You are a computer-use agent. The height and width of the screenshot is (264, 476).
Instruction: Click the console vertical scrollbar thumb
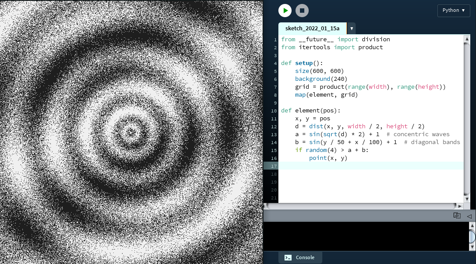[x=472, y=236]
